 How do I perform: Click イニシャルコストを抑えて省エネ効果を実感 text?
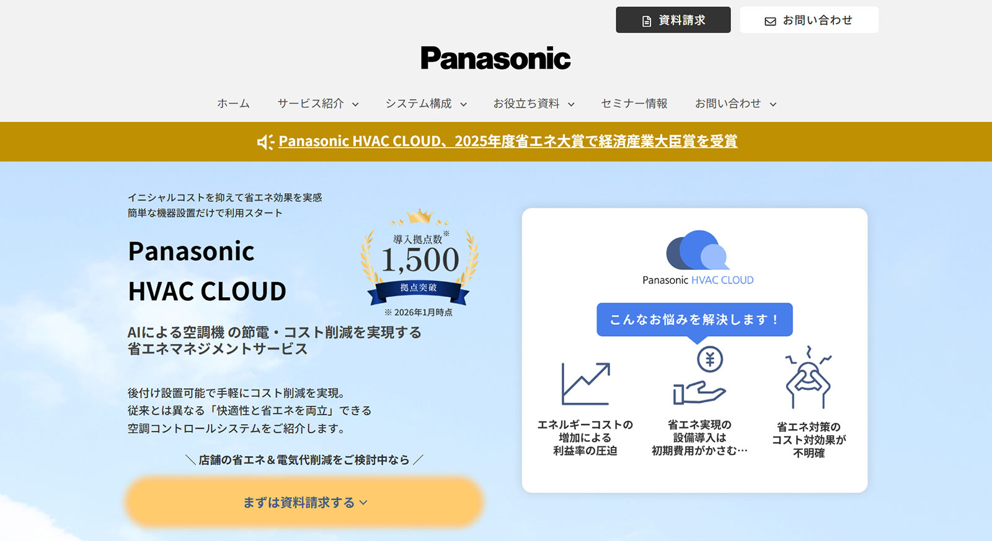[x=225, y=197]
